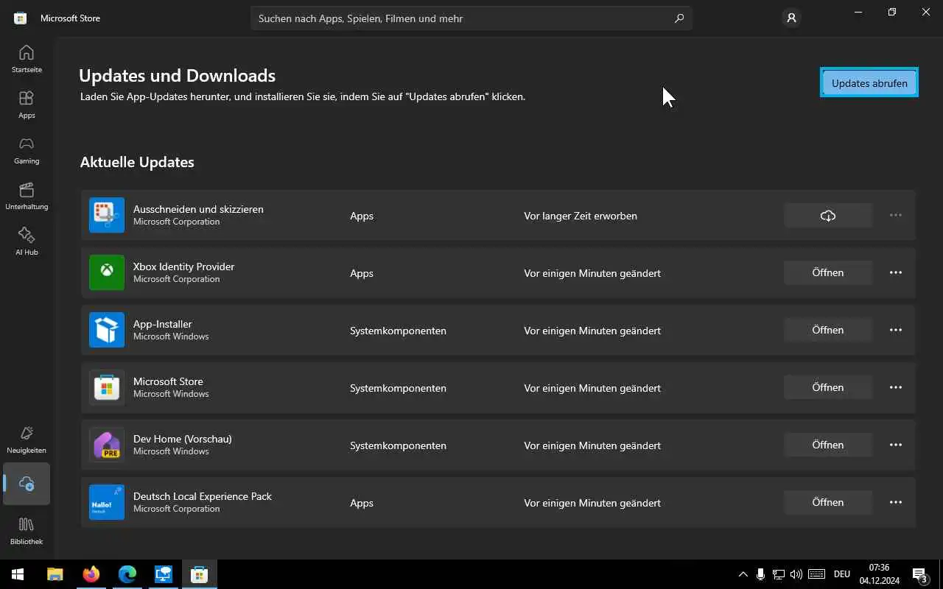
Task: Open the Gaming section
Action: click(27, 150)
